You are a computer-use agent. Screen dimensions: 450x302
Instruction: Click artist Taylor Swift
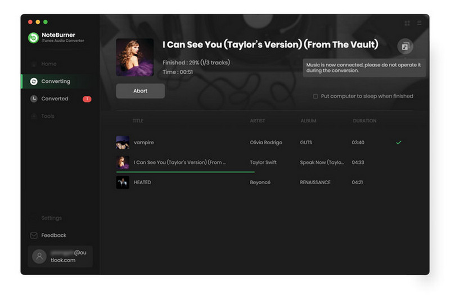click(x=263, y=162)
